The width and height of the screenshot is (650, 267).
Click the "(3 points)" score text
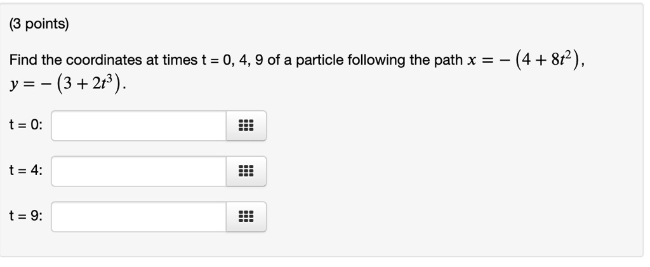point(39,25)
